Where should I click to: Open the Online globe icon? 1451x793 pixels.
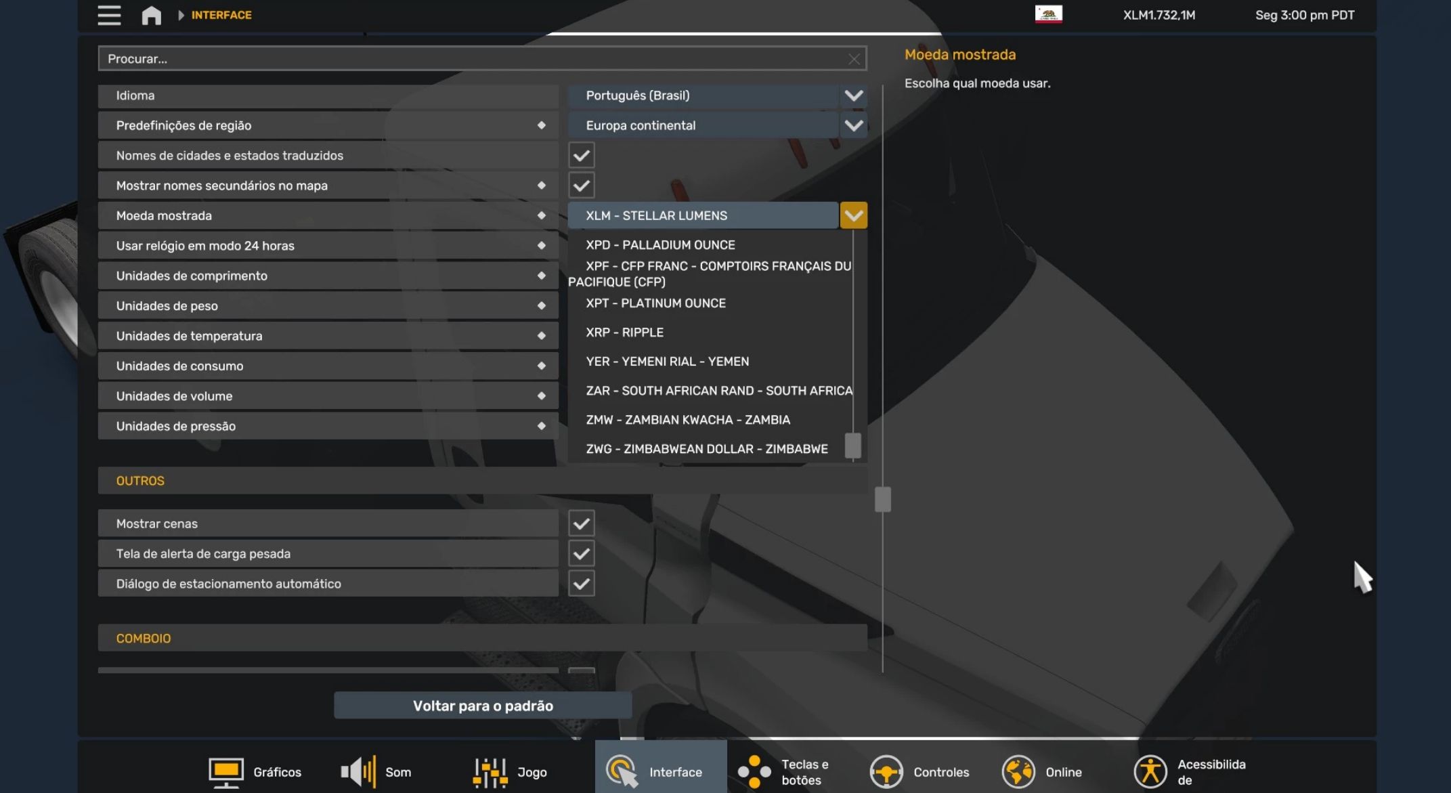coord(1018,772)
